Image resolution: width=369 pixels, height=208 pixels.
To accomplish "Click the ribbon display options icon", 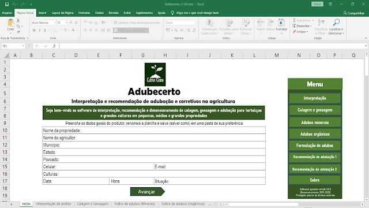I will click(x=330, y=4).
